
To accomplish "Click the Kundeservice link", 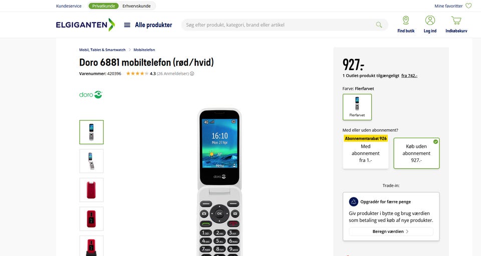I will [x=69, y=6].
